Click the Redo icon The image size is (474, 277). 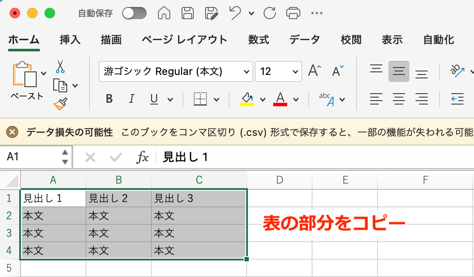click(269, 13)
